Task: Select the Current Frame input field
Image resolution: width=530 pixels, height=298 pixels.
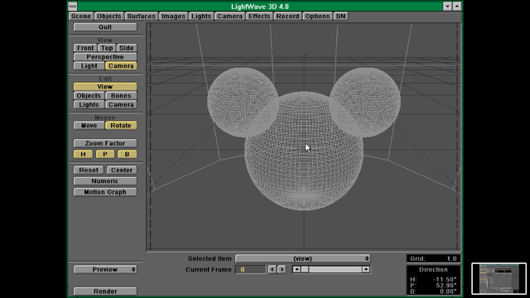Action: pyautogui.click(x=250, y=269)
